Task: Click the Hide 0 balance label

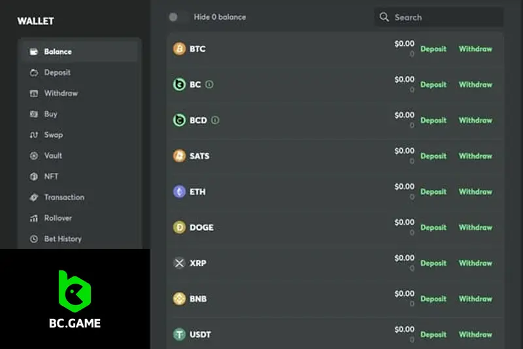Action: [x=220, y=17]
